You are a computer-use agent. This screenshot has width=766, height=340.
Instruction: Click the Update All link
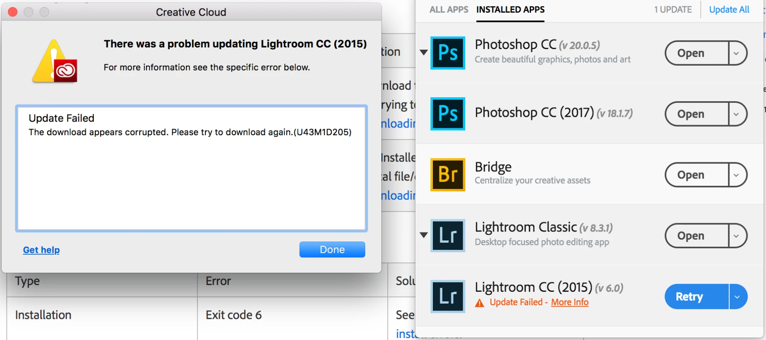pos(729,10)
